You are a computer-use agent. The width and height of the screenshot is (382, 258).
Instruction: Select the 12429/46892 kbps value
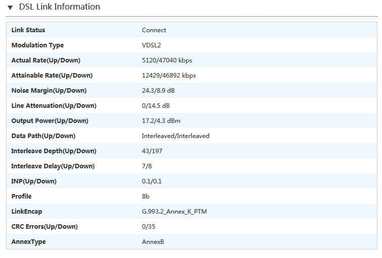(x=169, y=76)
